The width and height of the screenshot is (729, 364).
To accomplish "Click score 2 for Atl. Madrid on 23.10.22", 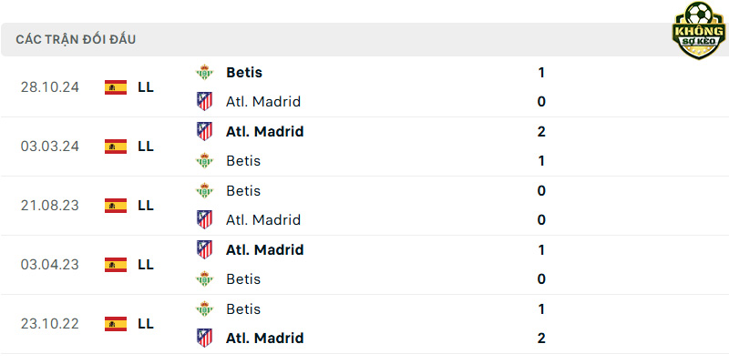I will [541, 338].
